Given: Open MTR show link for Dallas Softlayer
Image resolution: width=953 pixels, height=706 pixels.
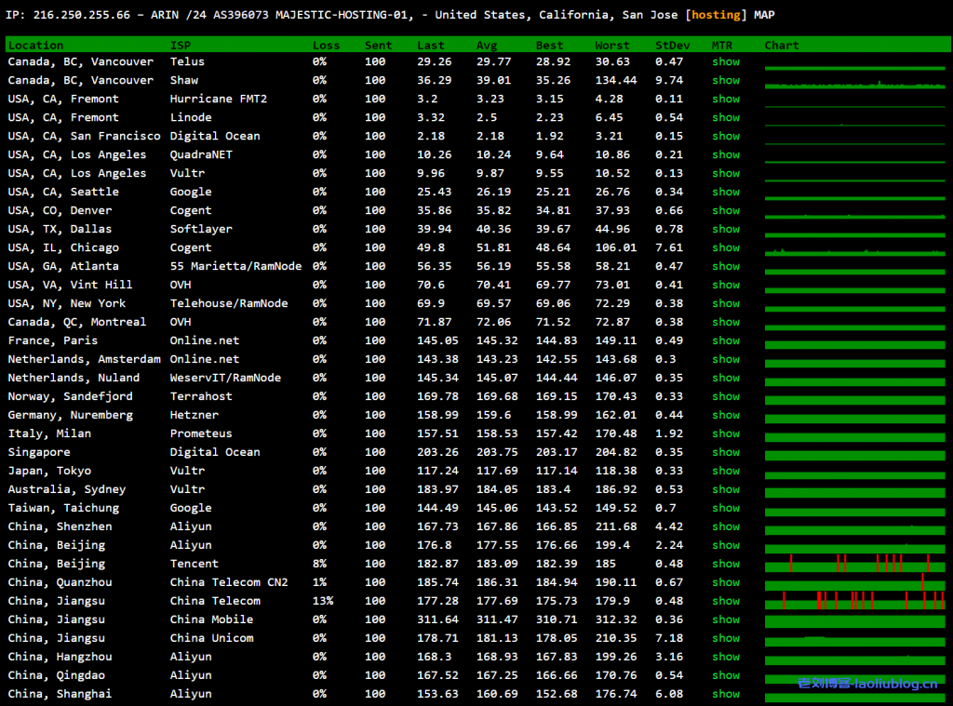Looking at the screenshot, I should pyautogui.click(x=725, y=229).
